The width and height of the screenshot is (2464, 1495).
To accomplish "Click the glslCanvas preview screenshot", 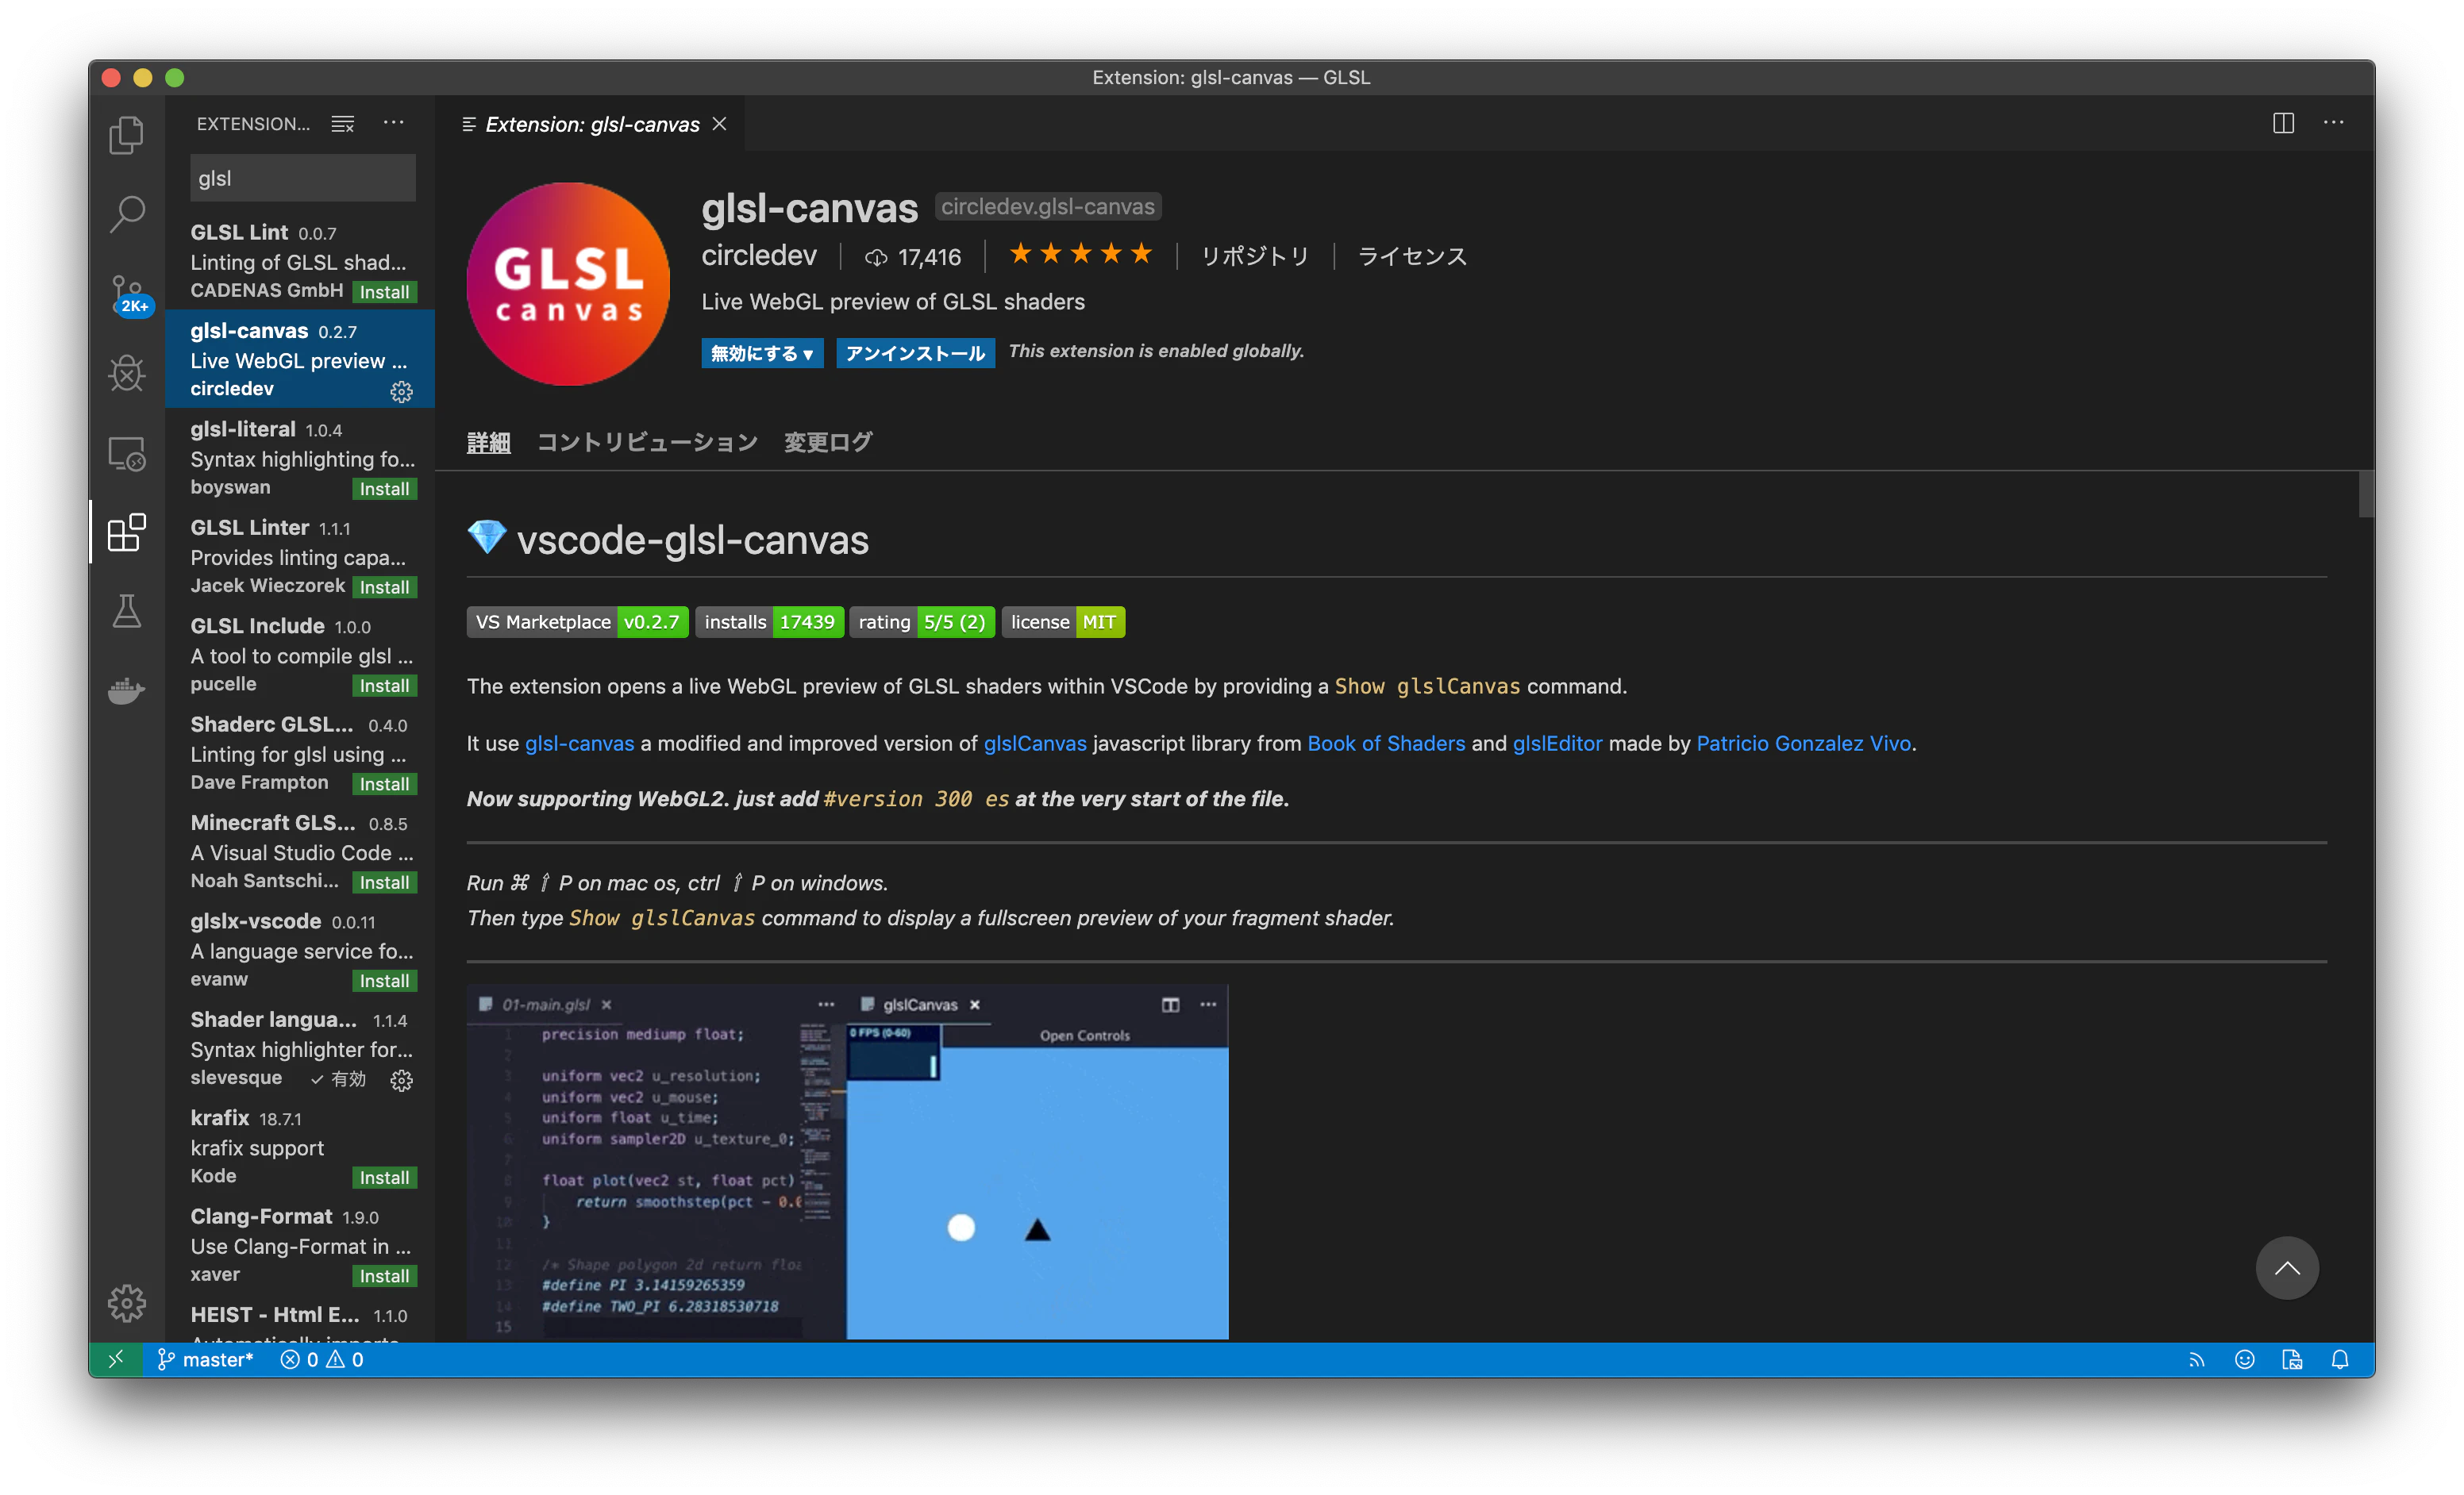I will (847, 1163).
